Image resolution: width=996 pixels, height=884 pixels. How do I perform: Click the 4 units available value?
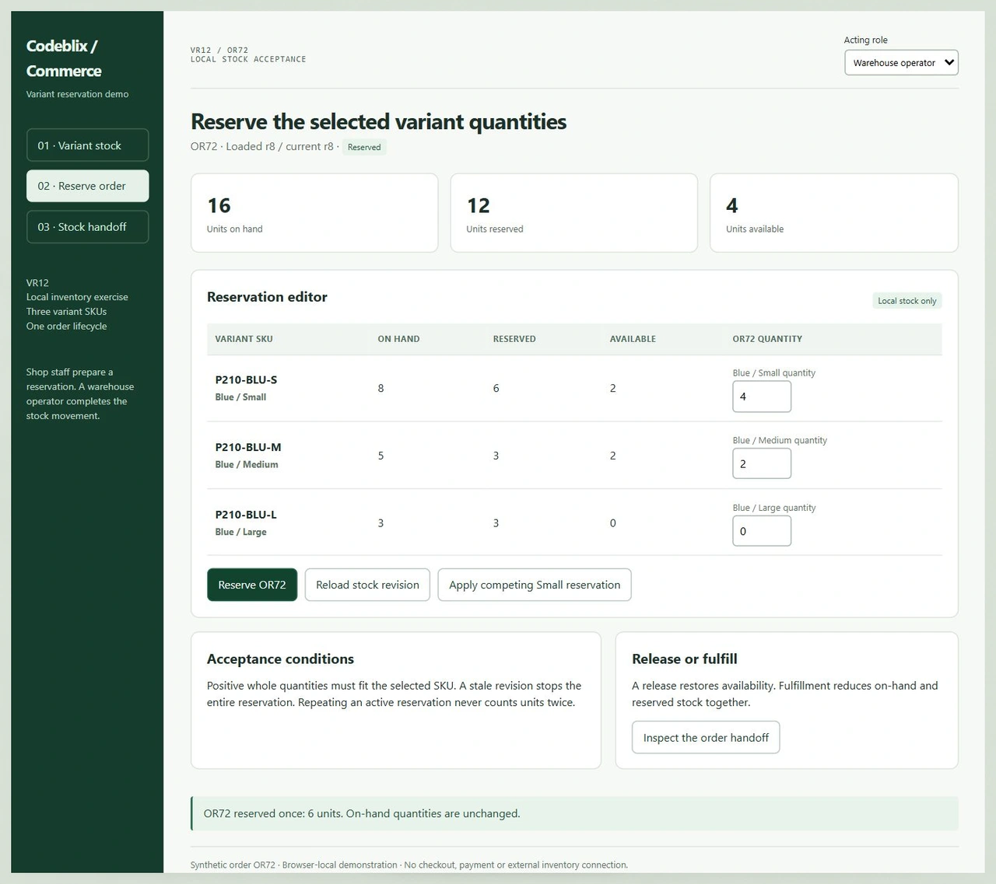732,205
